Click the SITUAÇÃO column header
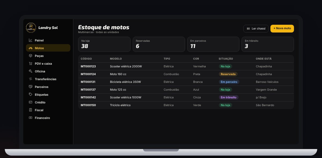This screenshot has height=158, width=322. point(226,59)
